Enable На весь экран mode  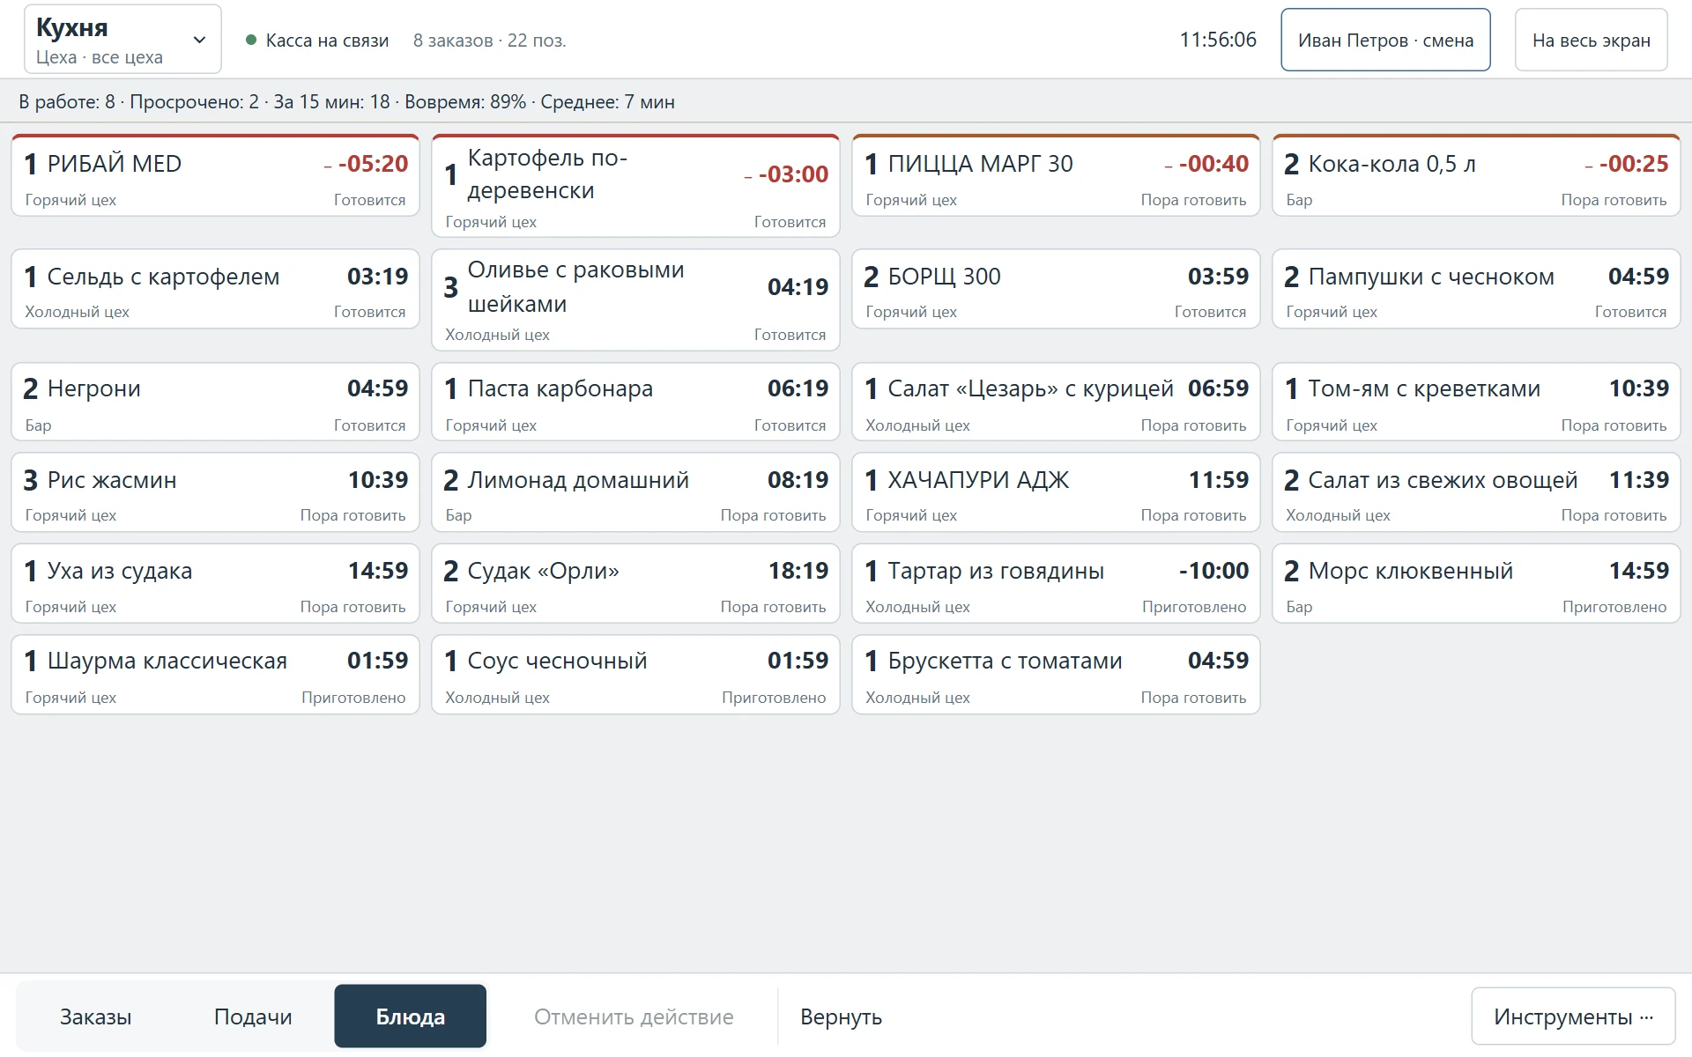click(x=1591, y=40)
